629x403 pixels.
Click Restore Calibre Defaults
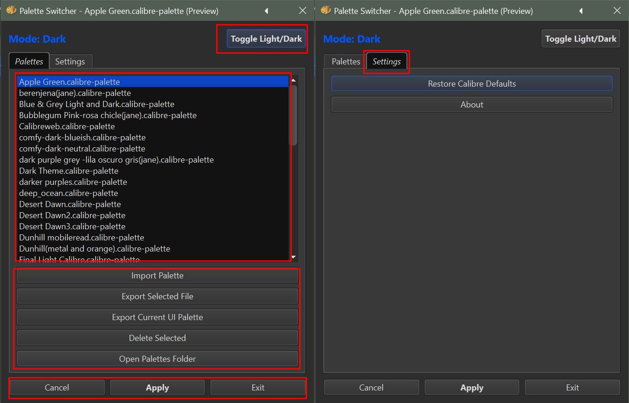pyautogui.click(x=472, y=84)
